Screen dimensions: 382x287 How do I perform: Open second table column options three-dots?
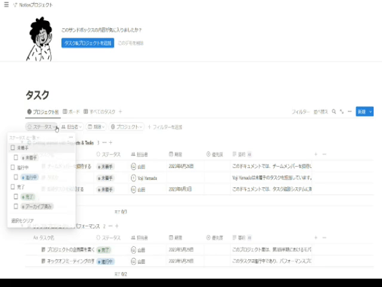324,237
